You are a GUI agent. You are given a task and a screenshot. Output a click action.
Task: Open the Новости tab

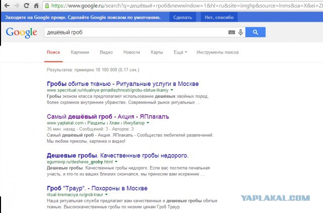pyautogui.click(x=132, y=52)
